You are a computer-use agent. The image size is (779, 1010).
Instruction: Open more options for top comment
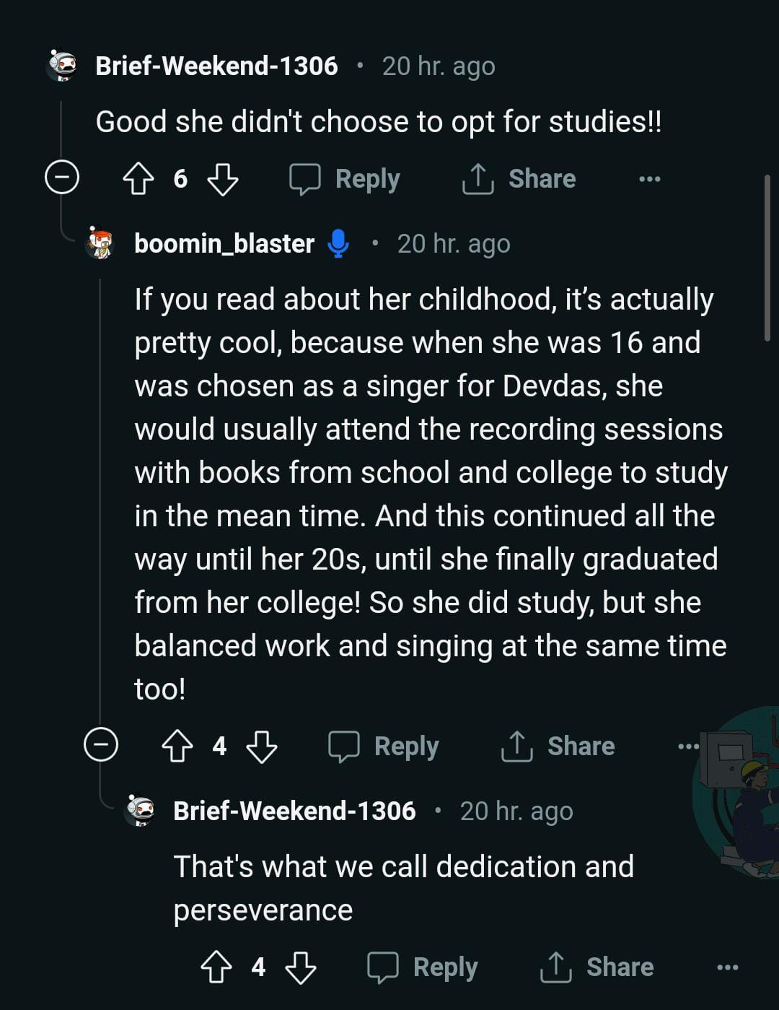click(649, 179)
